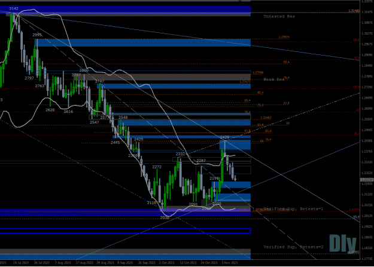The width and height of the screenshot is (374, 267).
Task: Click the 2429 swing high label
Action: 224,137
